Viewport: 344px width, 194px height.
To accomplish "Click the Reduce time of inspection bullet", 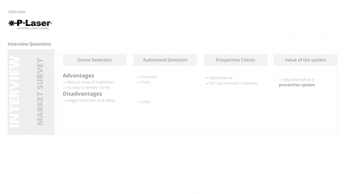I will click(x=89, y=82).
